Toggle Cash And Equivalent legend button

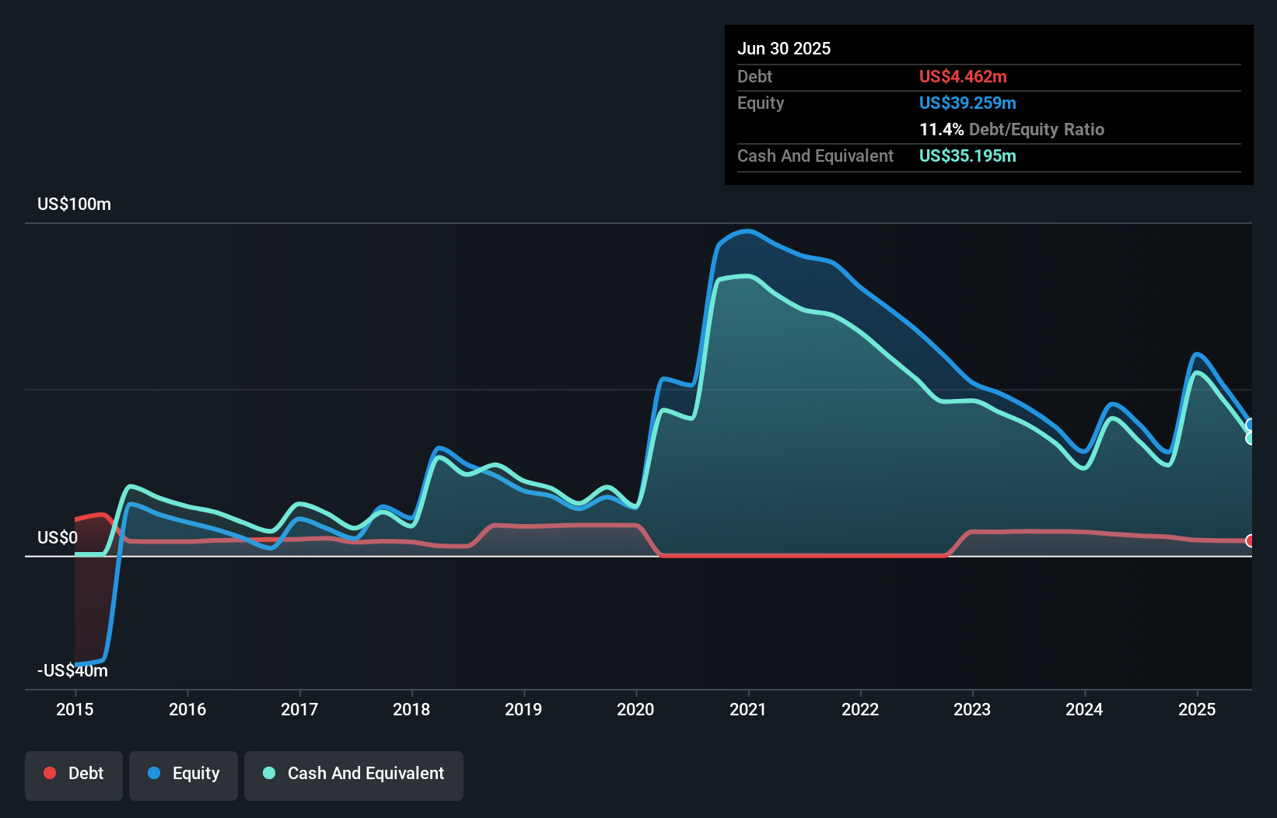(x=354, y=775)
